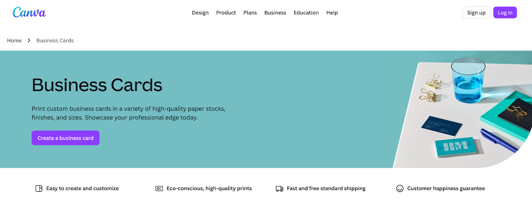Click the breadcrumb chevron arrow after Home
Viewport: 532px width, 202px height.
click(x=29, y=41)
